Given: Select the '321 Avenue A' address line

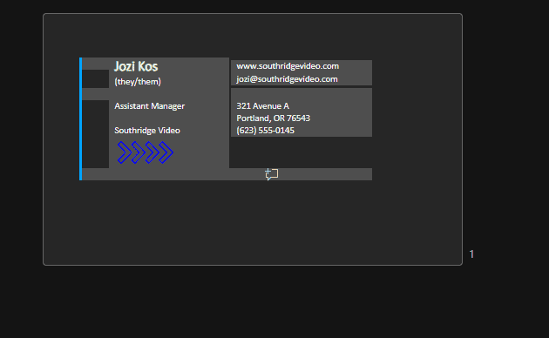Looking at the screenshot, I should point(262,106).
